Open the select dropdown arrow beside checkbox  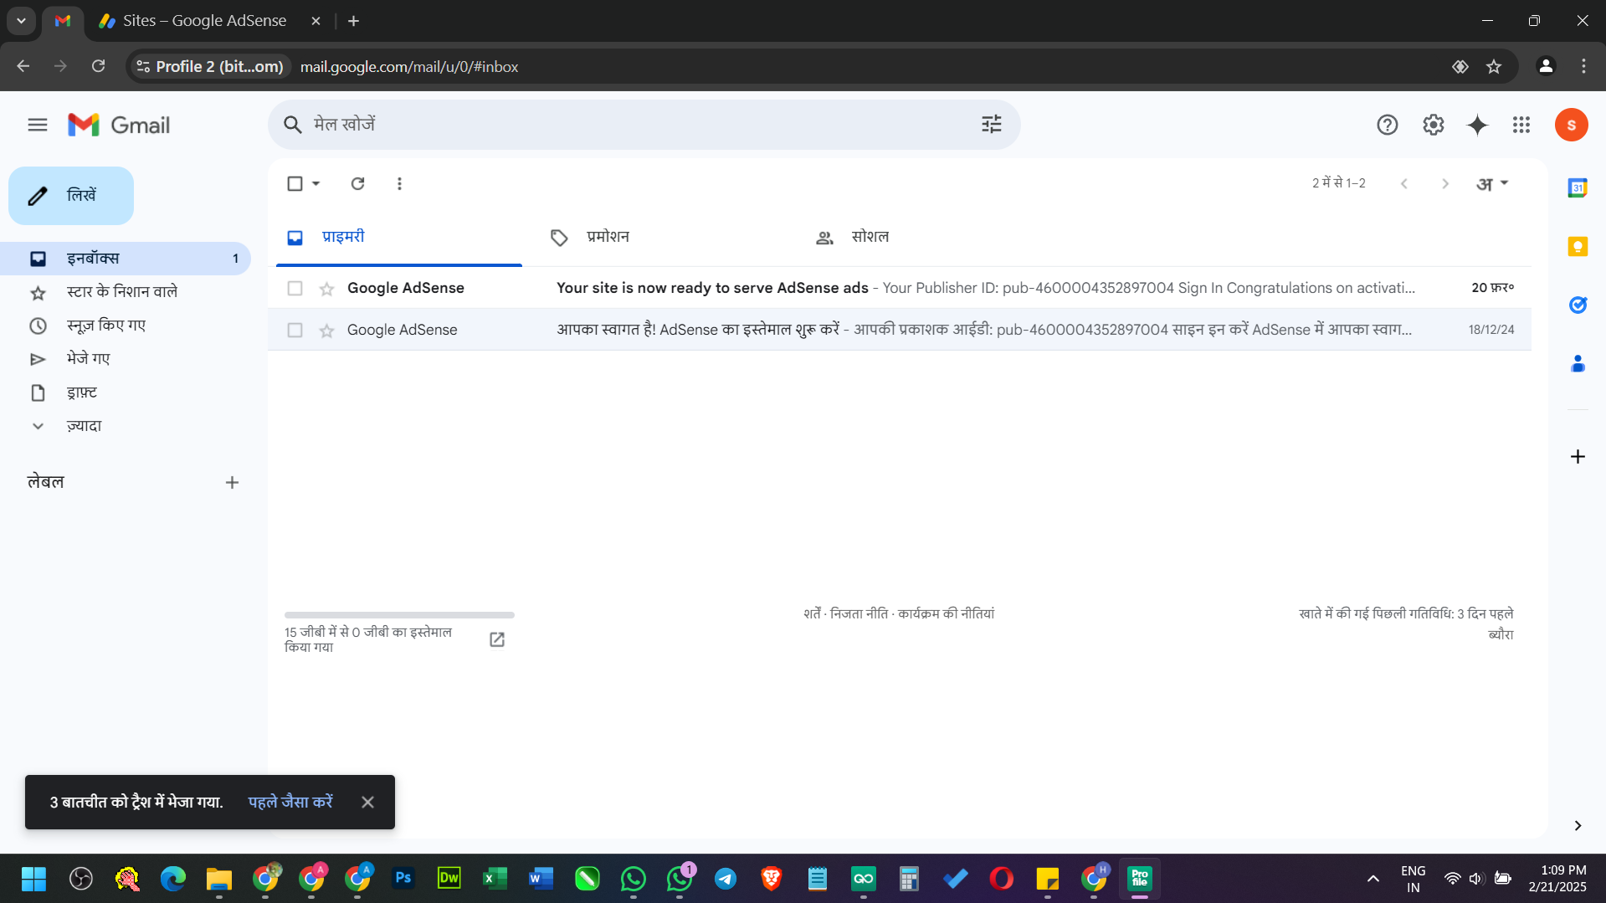(x=316, y=183)
